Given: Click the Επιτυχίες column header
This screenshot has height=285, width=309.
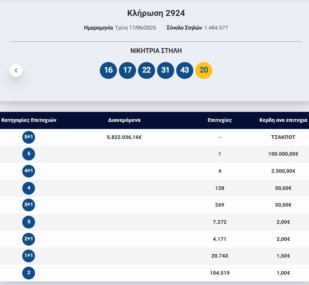Looking at the screenshot, I should pos(220,120).
